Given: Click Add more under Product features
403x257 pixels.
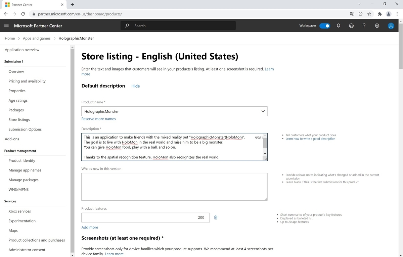Looking at the screenshot, I should coord(90,227).
